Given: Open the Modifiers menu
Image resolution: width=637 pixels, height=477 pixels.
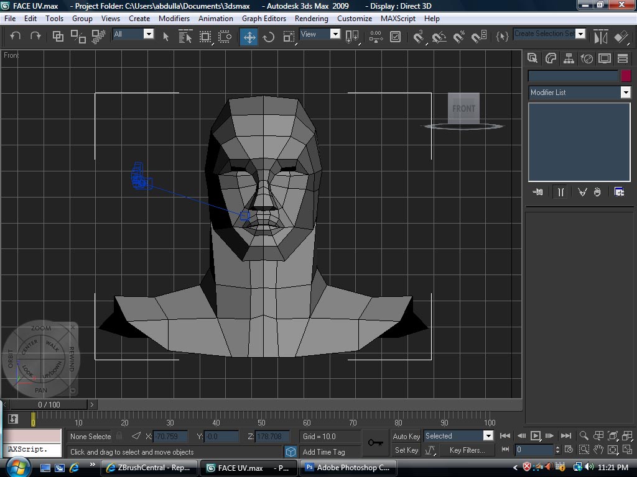Looking at the screenshot, I should (x=174, y=19).
